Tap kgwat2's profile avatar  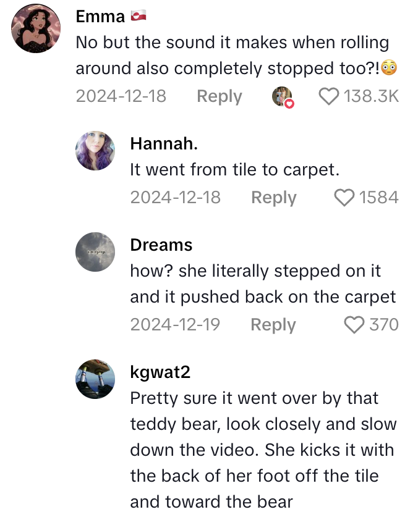point(95,379)
